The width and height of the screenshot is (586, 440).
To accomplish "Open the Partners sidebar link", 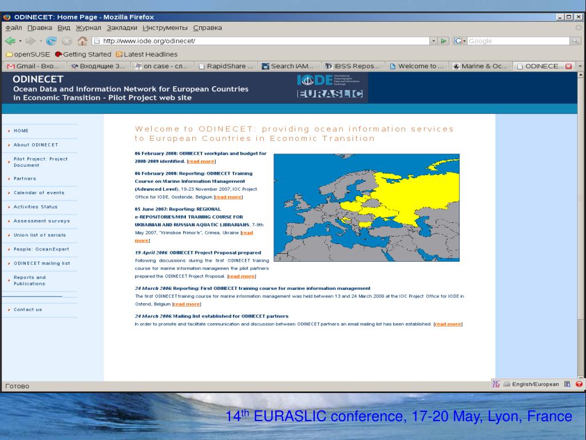I will point(25,179).
